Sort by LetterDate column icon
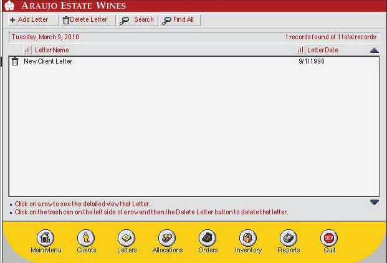Image resolution: width=387 pixels, height=263 pixels. 300,50
